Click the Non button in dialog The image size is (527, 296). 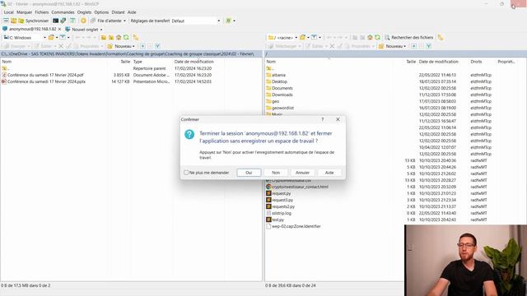[x=276, y=173]
